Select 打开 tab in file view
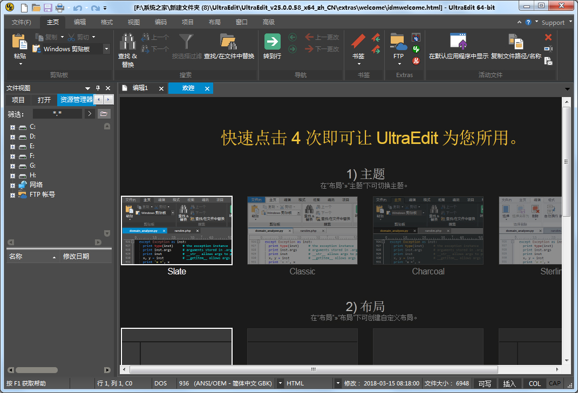The width and height of the screenshot is (578, 393). coord(44,100)
